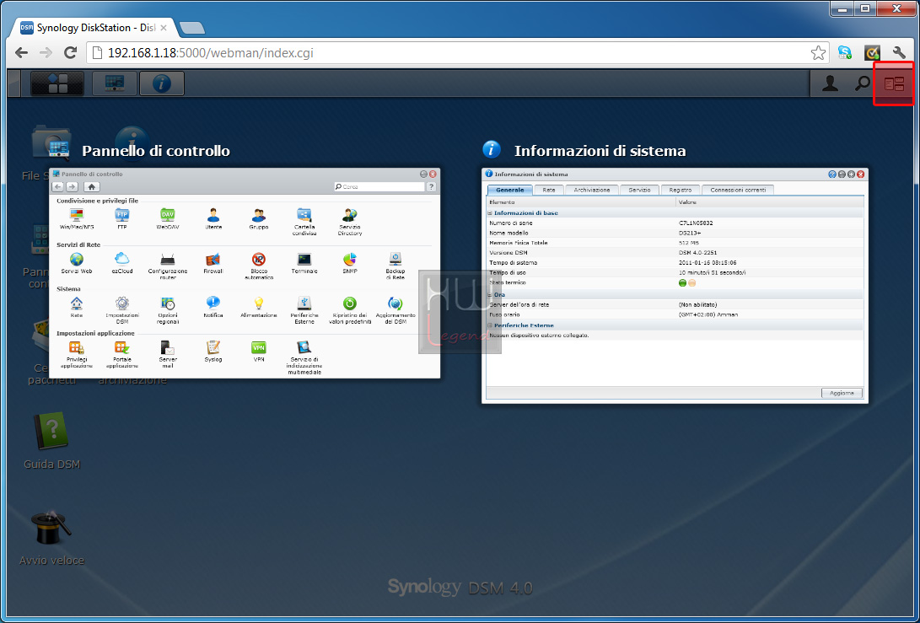Switch to the Servizio tab
920x623 pixels.
pos(639,190)
